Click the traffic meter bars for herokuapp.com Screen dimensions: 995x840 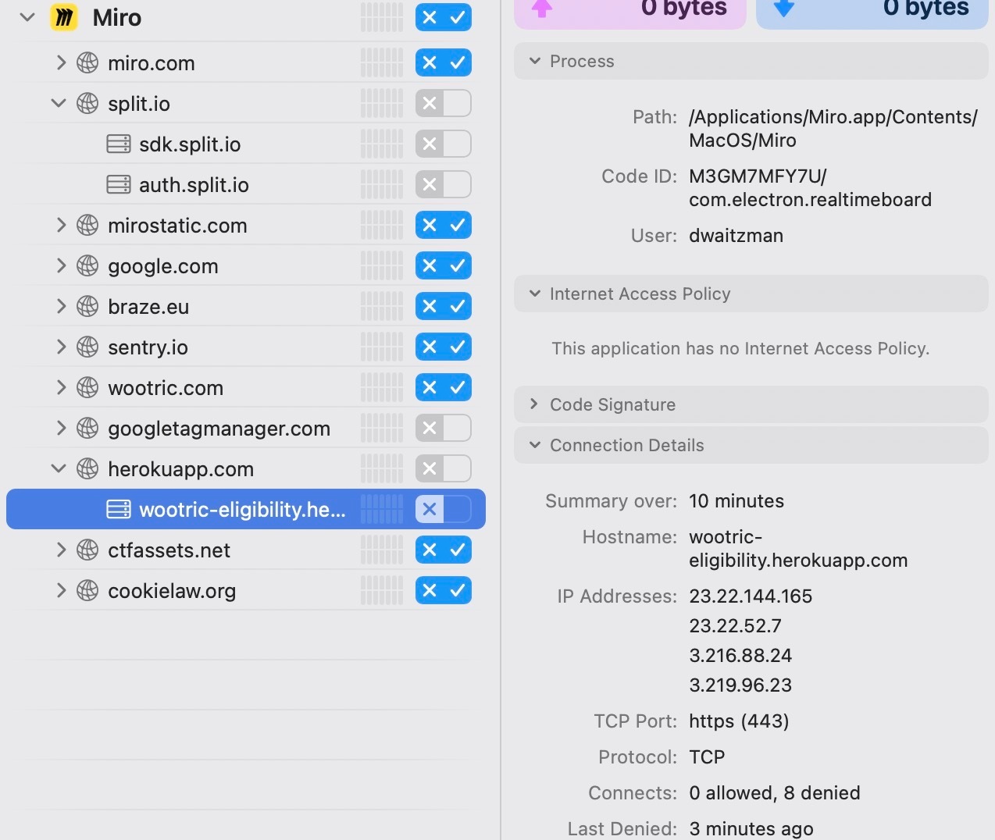point(382,468)
